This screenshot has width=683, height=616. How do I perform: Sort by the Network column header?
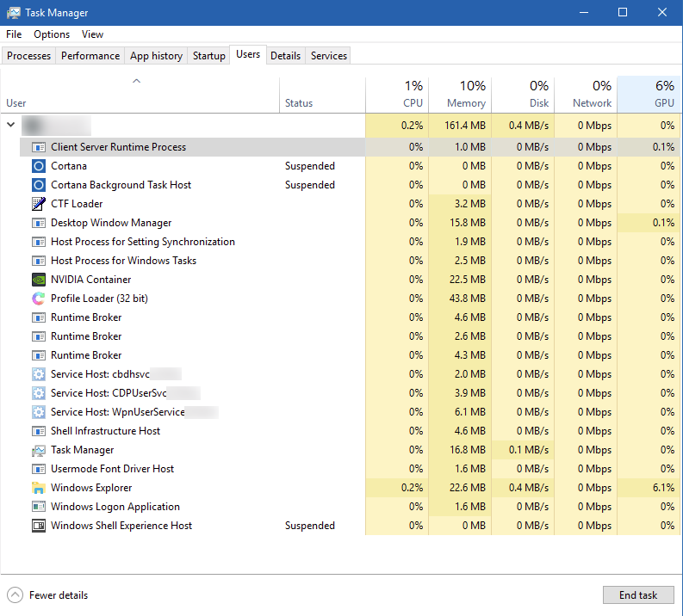coord(586,95)
